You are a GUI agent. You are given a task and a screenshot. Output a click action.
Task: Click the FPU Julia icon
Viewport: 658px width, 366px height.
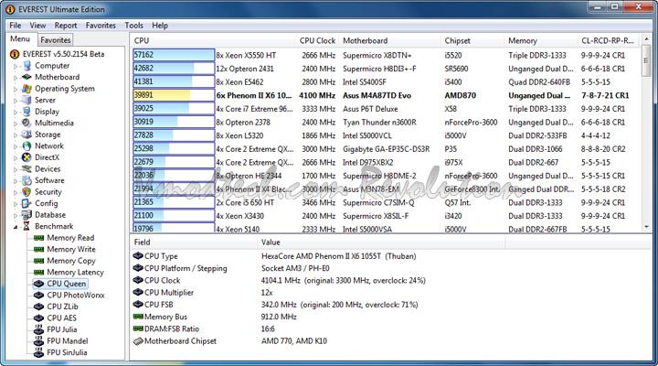39,329
